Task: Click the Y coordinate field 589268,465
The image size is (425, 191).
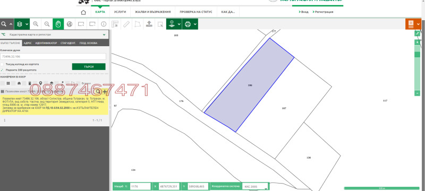Action: (x=198, y=186)
